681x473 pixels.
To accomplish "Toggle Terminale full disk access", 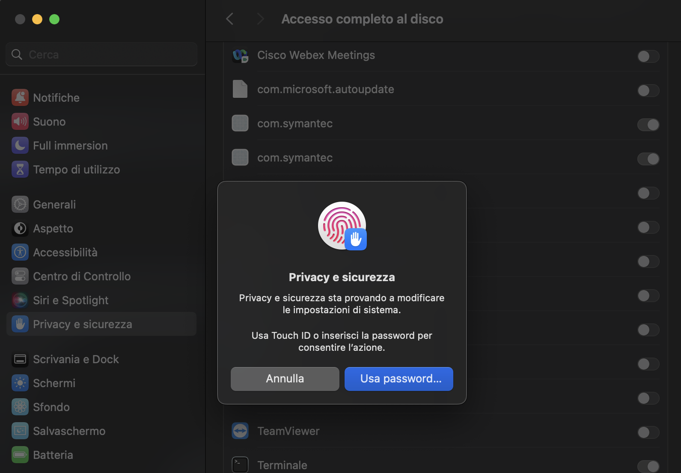I will 648,467.
